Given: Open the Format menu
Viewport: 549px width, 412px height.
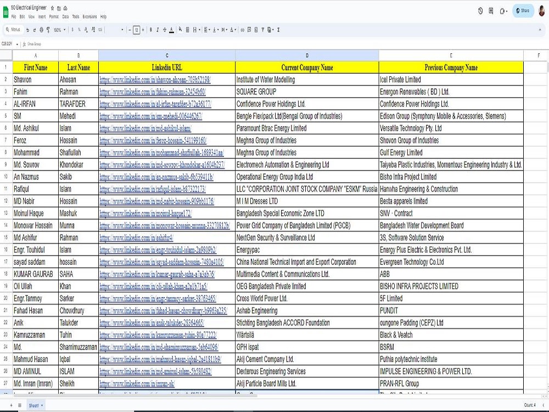Looking at the screenshot, I should pyautogui.click(x=54, y=16).
